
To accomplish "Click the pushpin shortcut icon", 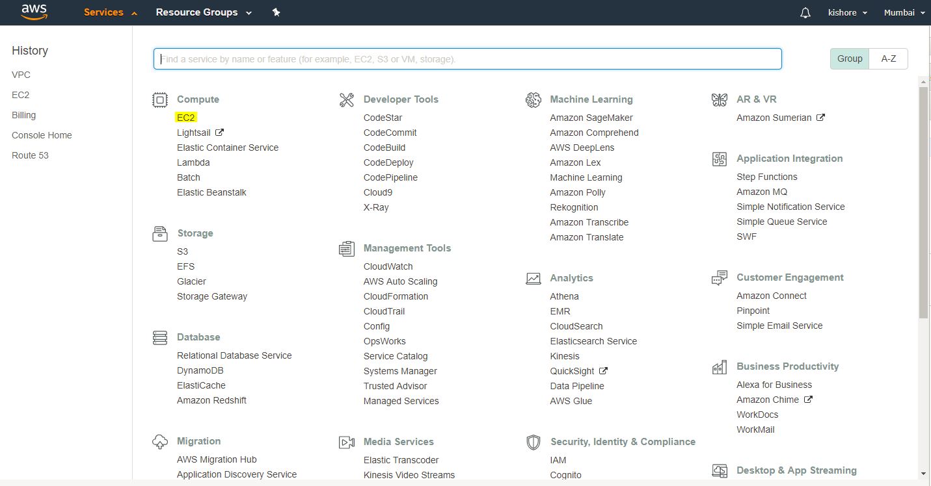I will tap(276, 12).
